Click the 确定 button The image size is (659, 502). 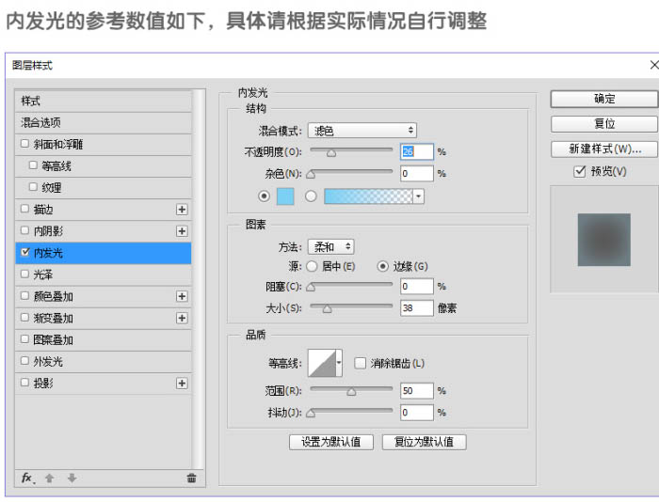coord(604,99)
